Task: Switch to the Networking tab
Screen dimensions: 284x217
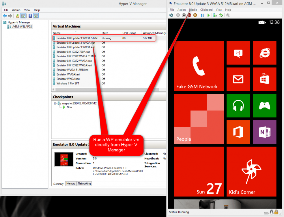Action: pyautogui.click(x=84, y=183)
